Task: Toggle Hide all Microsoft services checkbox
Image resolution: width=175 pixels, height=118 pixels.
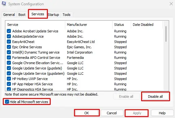Action: click(x=7, y=102)
